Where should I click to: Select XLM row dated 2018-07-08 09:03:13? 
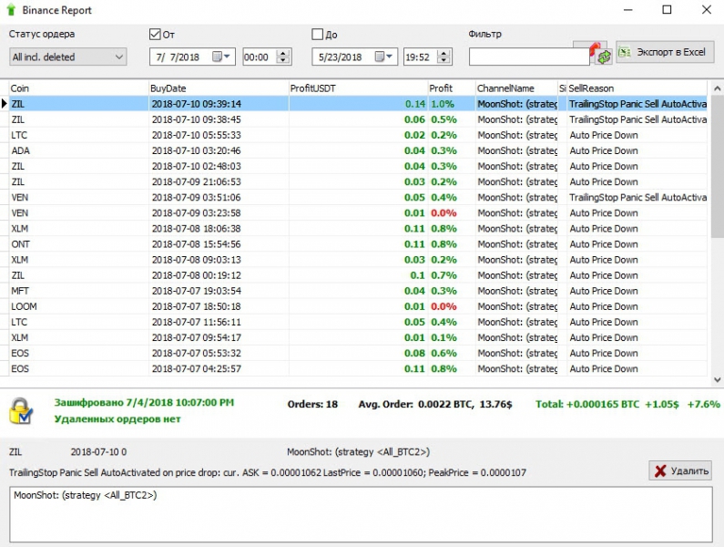(358, 260)
